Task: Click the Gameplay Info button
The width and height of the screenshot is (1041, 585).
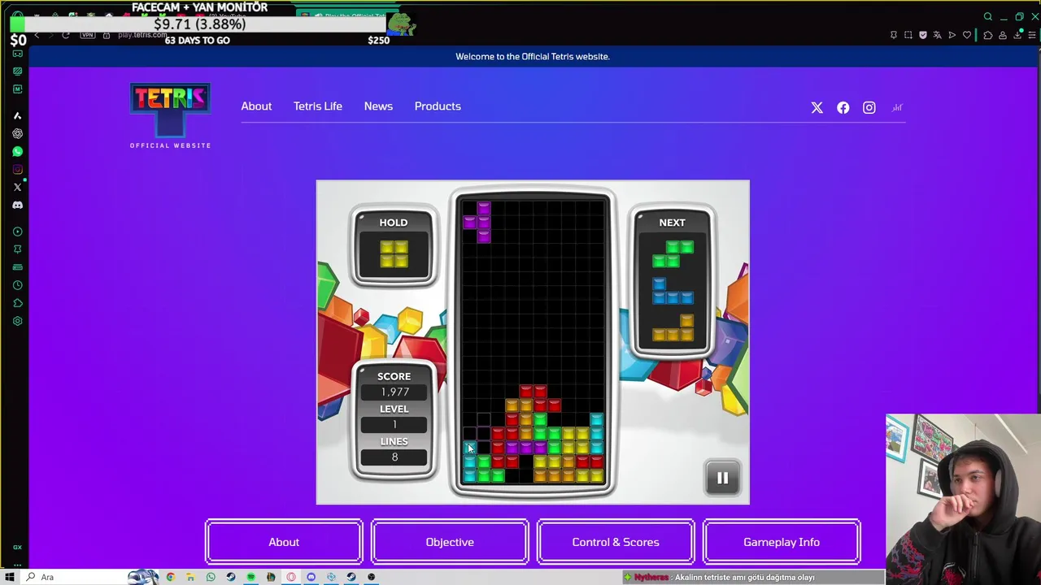Action: pyautogui.click(x=782, y=542)
